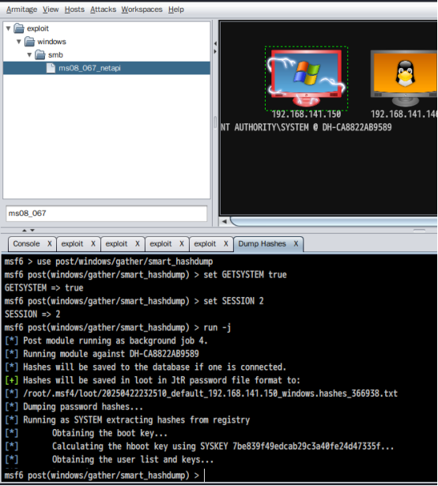
Task: Click the module search field containing ms08_067
Action: tap(107, 213)
